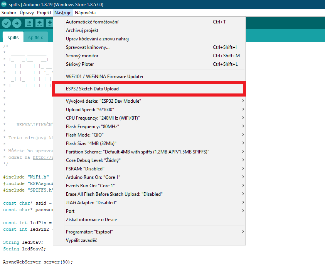Open the Nápověda menu
The height and width of the screenshot is (265, 325).
point(85,13)
